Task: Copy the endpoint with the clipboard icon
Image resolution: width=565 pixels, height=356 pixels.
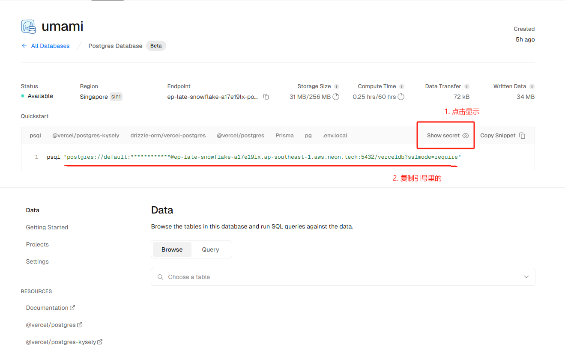Action: click(x=266, y=97)
